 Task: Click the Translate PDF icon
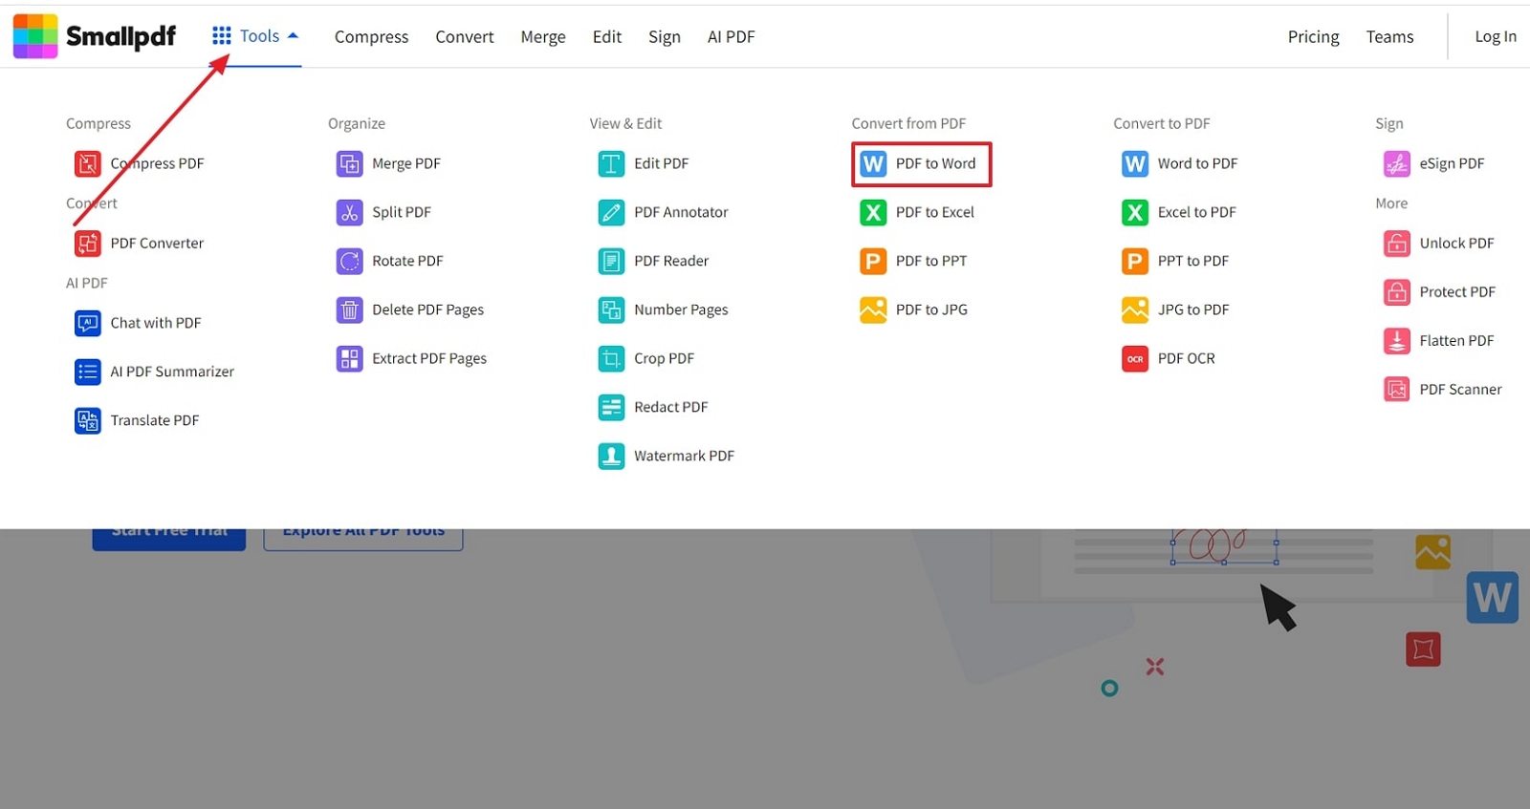(x=88, y=420)
